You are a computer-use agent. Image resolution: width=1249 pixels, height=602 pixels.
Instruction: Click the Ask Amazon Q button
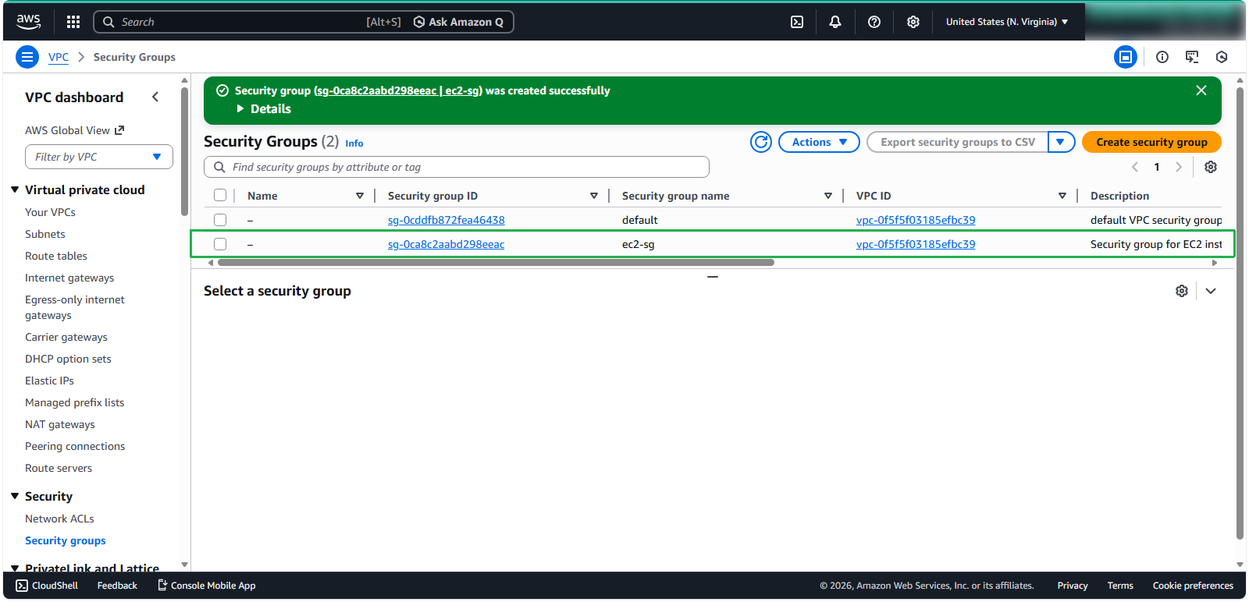click(x=458, y=22)
